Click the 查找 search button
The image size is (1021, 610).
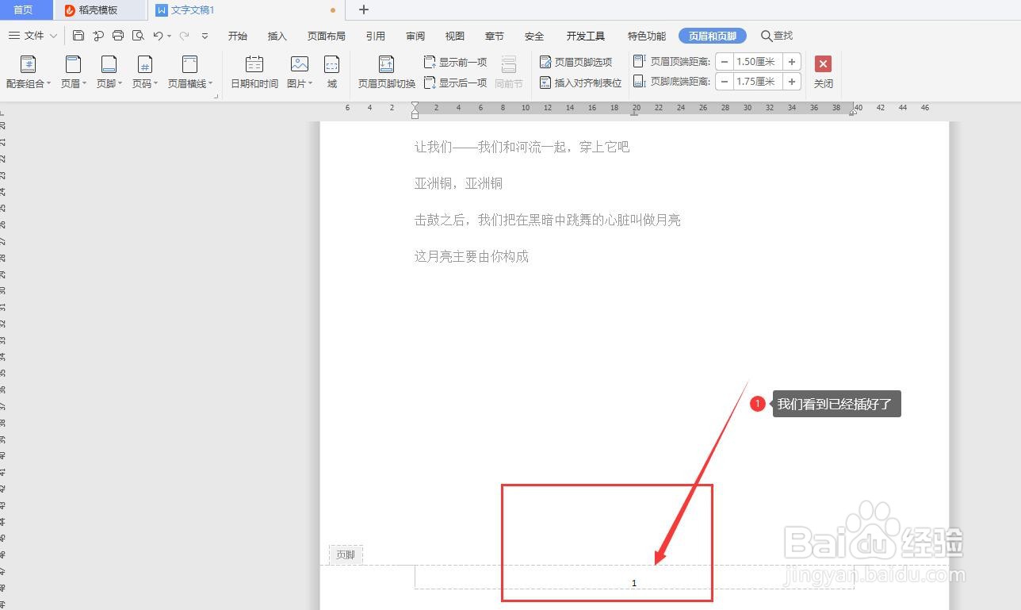(x=777, y=36)
